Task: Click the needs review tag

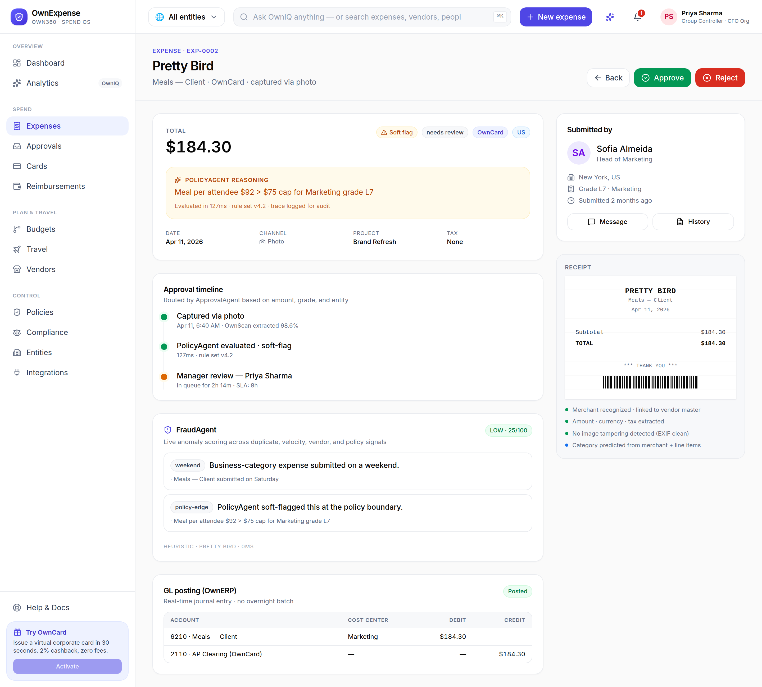Action: 444,133
